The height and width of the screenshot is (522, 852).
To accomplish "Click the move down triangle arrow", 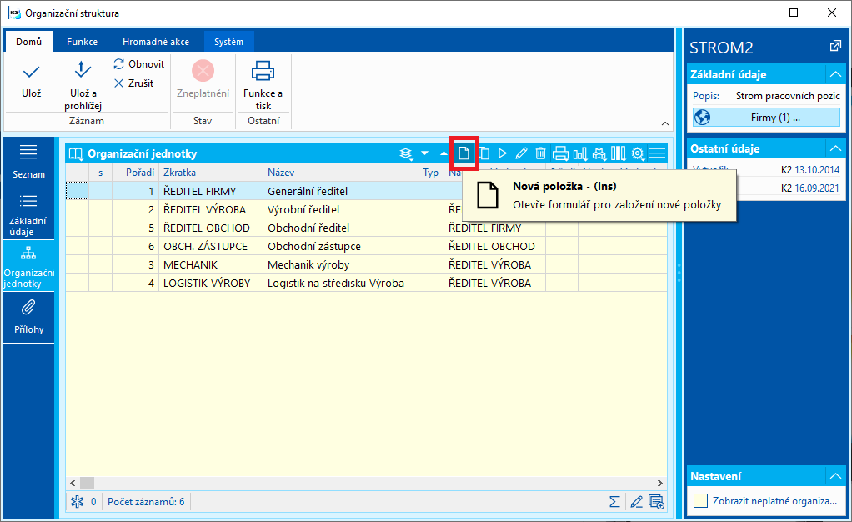I will coord(425,154).
